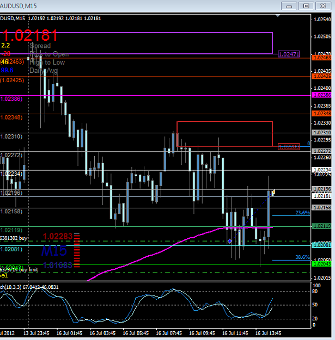Click the 1.02540 value on price scale
Image resolution: width=335 pixels, height=340 pixels.
[x=322, y=20]
